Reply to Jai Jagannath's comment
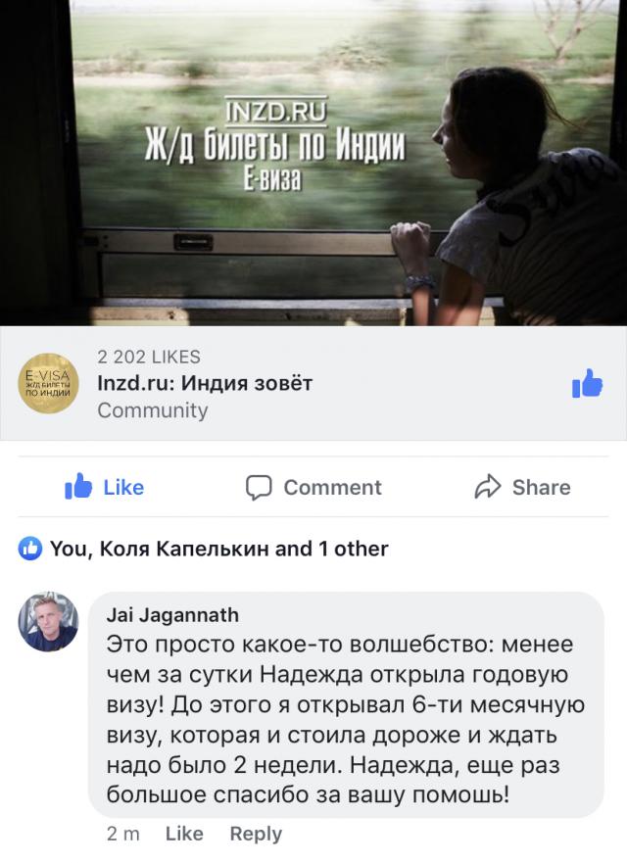 pos(256,834)
